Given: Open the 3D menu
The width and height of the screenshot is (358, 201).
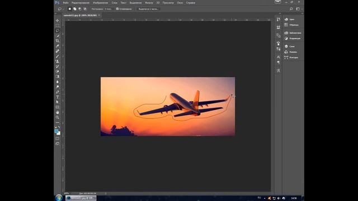Looking at the screenshot, I should (x=158, y=3).
